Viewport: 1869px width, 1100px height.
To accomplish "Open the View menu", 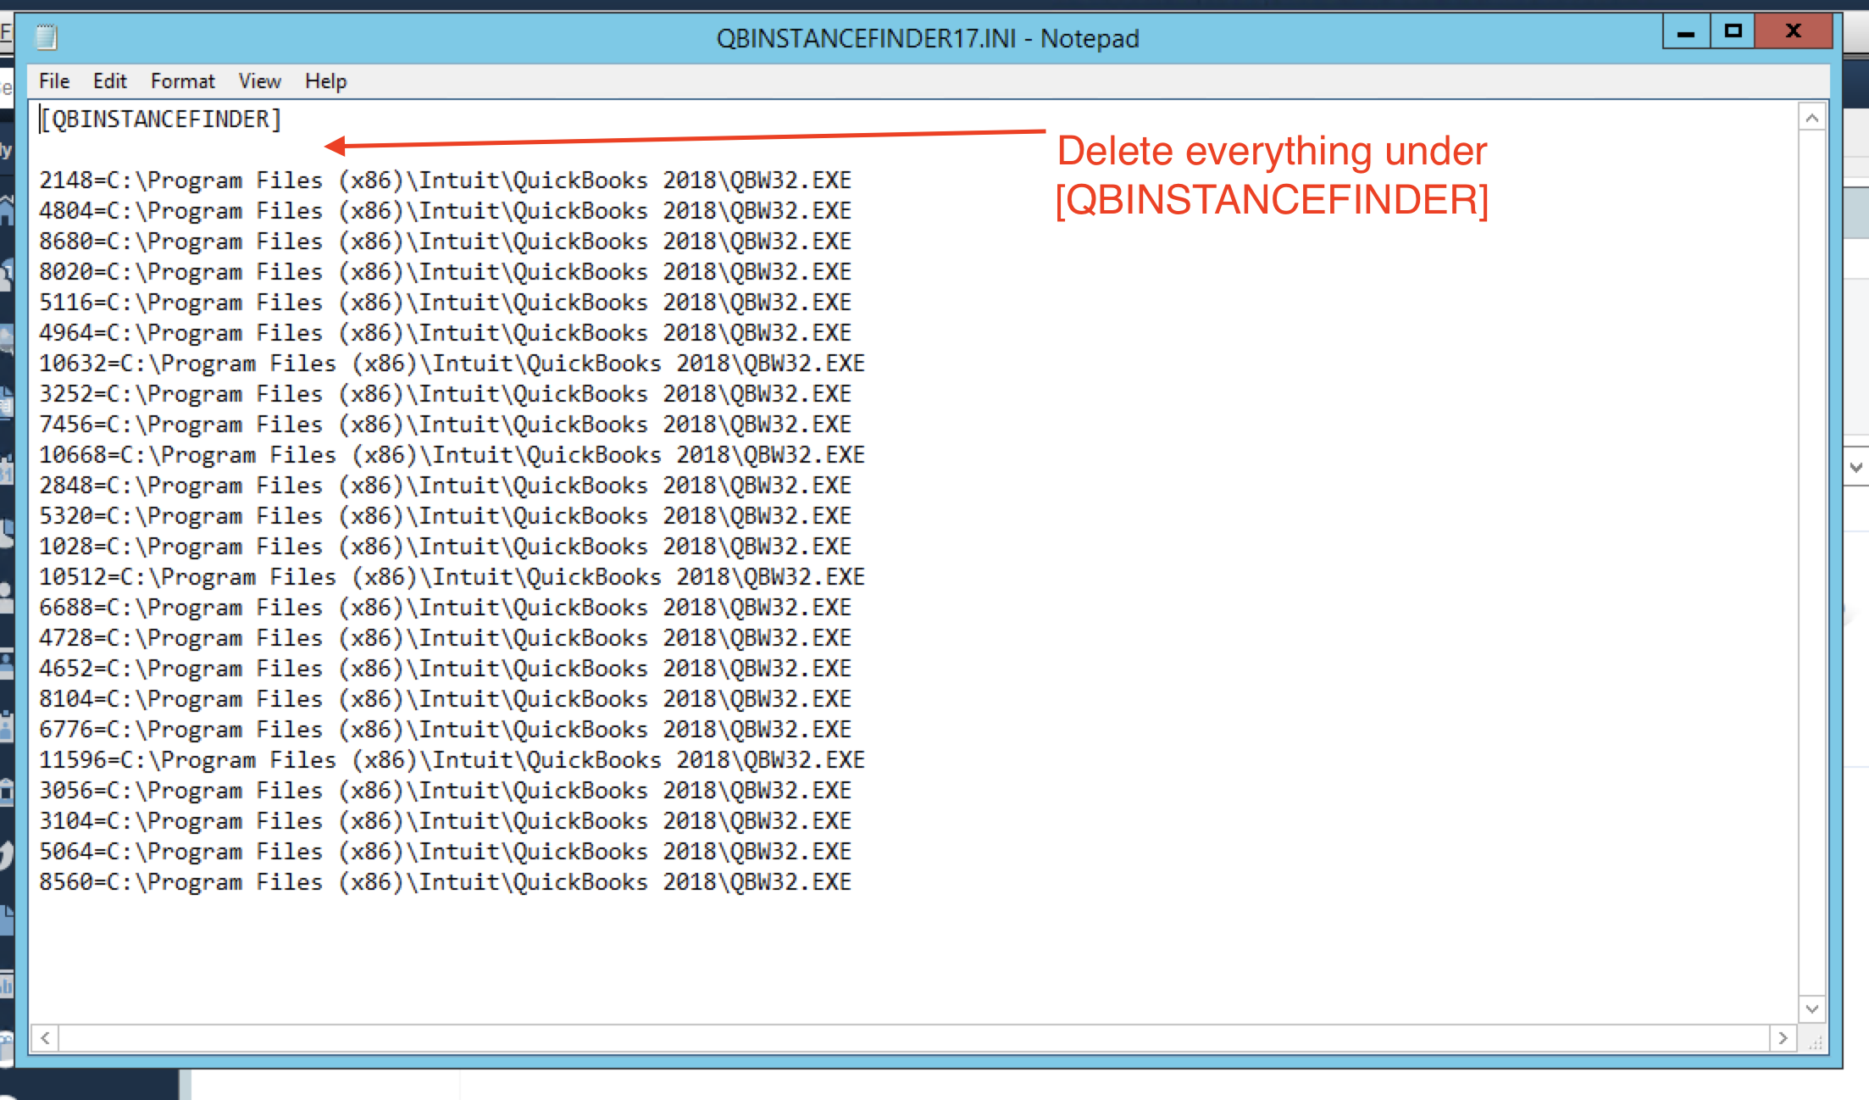I will pyautogui.click(x=259, y=81).
